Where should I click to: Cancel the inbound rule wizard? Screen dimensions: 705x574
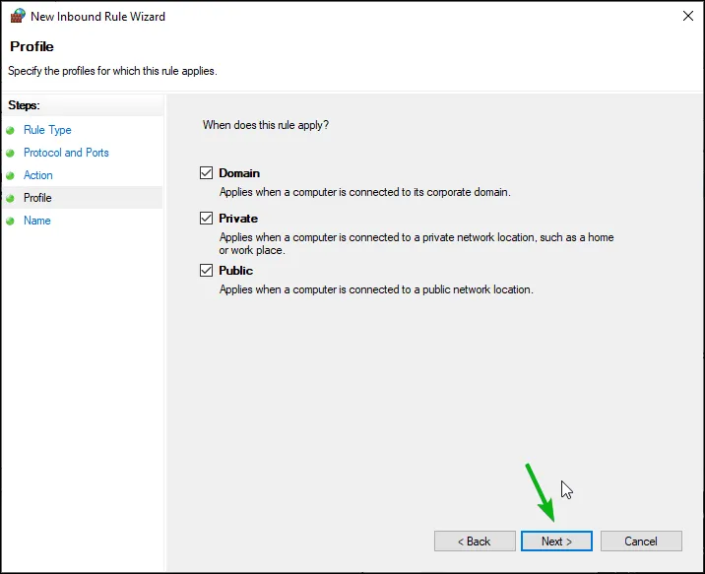[x=641, y=542]
